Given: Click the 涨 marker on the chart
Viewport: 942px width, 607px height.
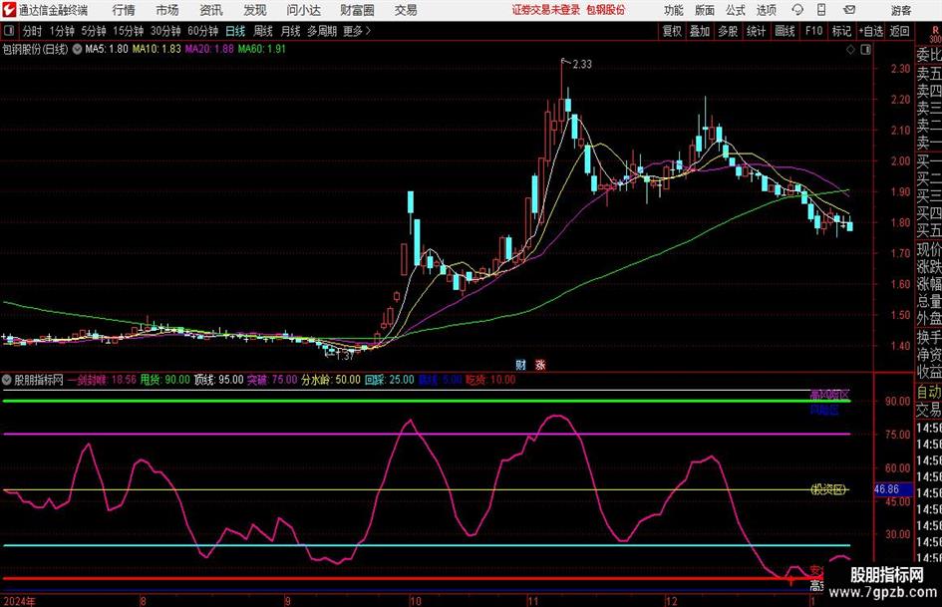Looking at the screenshot, I should point(540,364).
